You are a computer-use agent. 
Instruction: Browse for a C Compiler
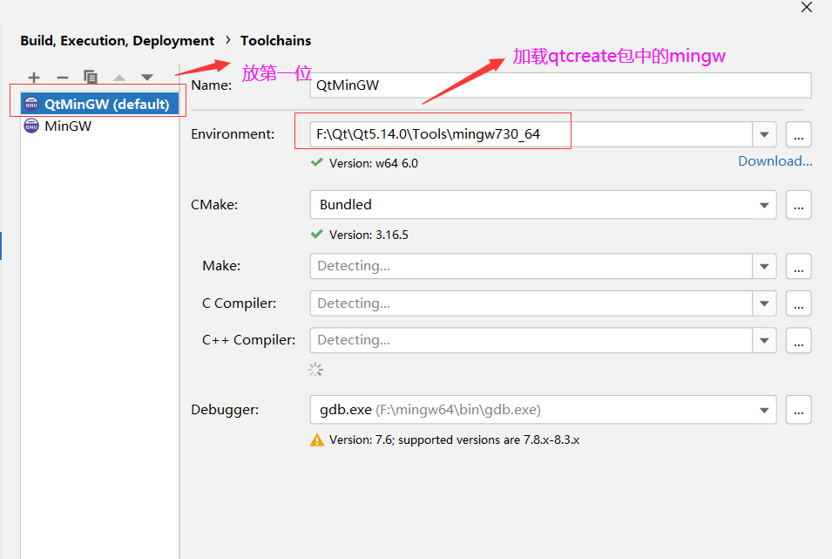click(798, 303)
